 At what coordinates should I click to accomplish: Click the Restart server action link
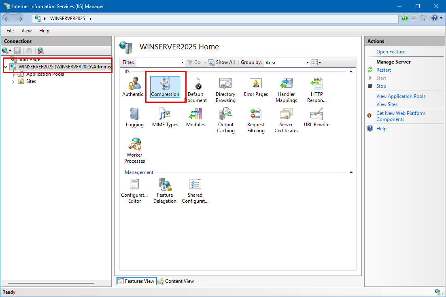click(x=383, y=70)
